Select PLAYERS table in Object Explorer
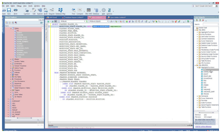 tap(20, 44)
